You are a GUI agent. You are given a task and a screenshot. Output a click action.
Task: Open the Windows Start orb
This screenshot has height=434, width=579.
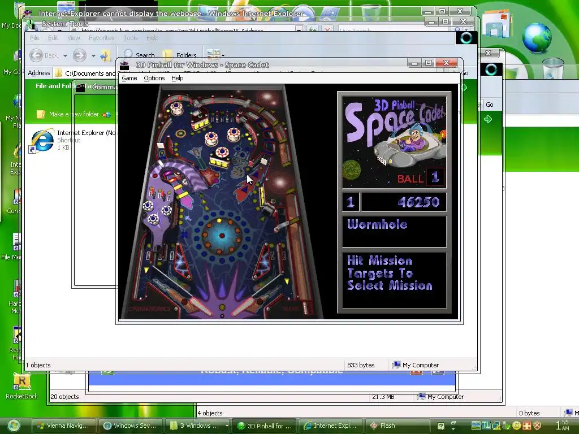[14, 426]
